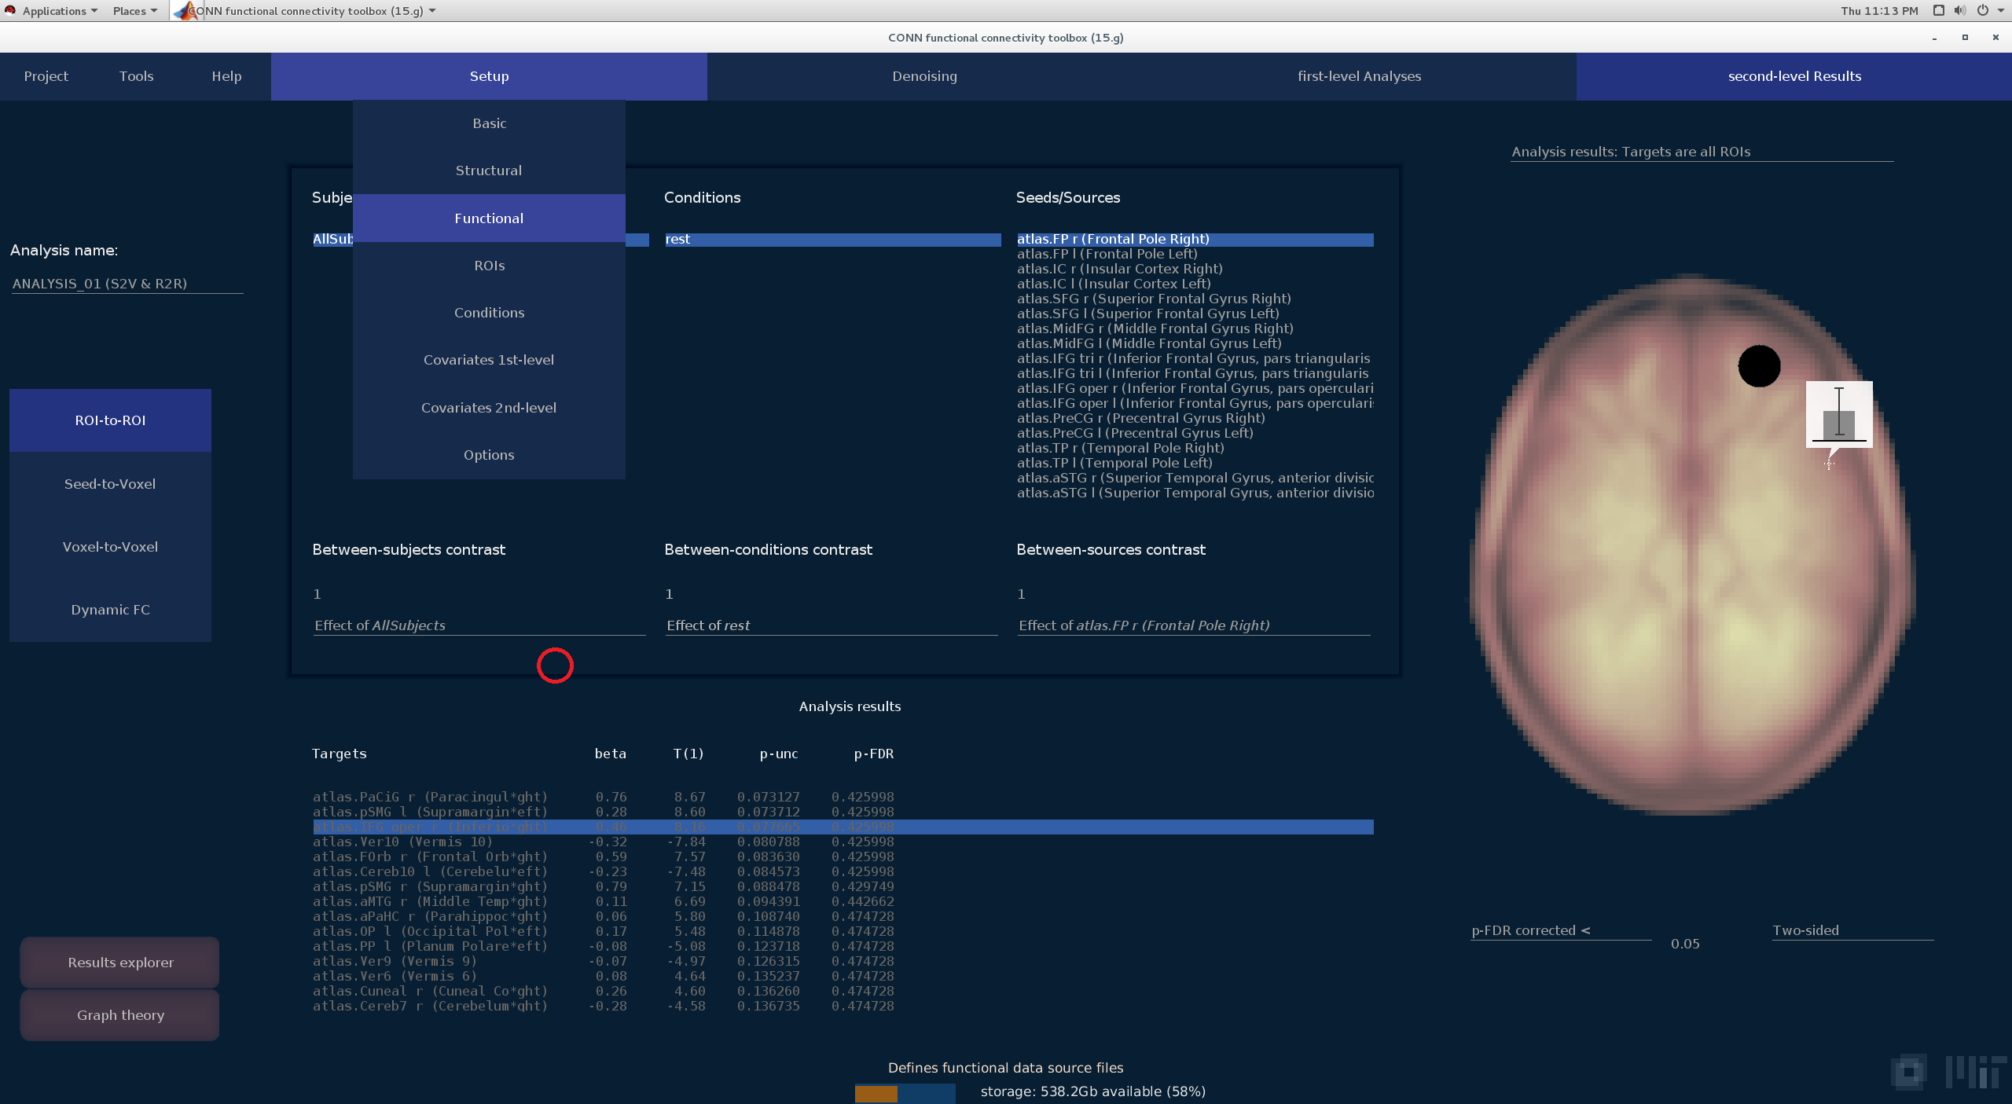Open the p-FDR corrected threshold dropdown

coord(1560,930)
